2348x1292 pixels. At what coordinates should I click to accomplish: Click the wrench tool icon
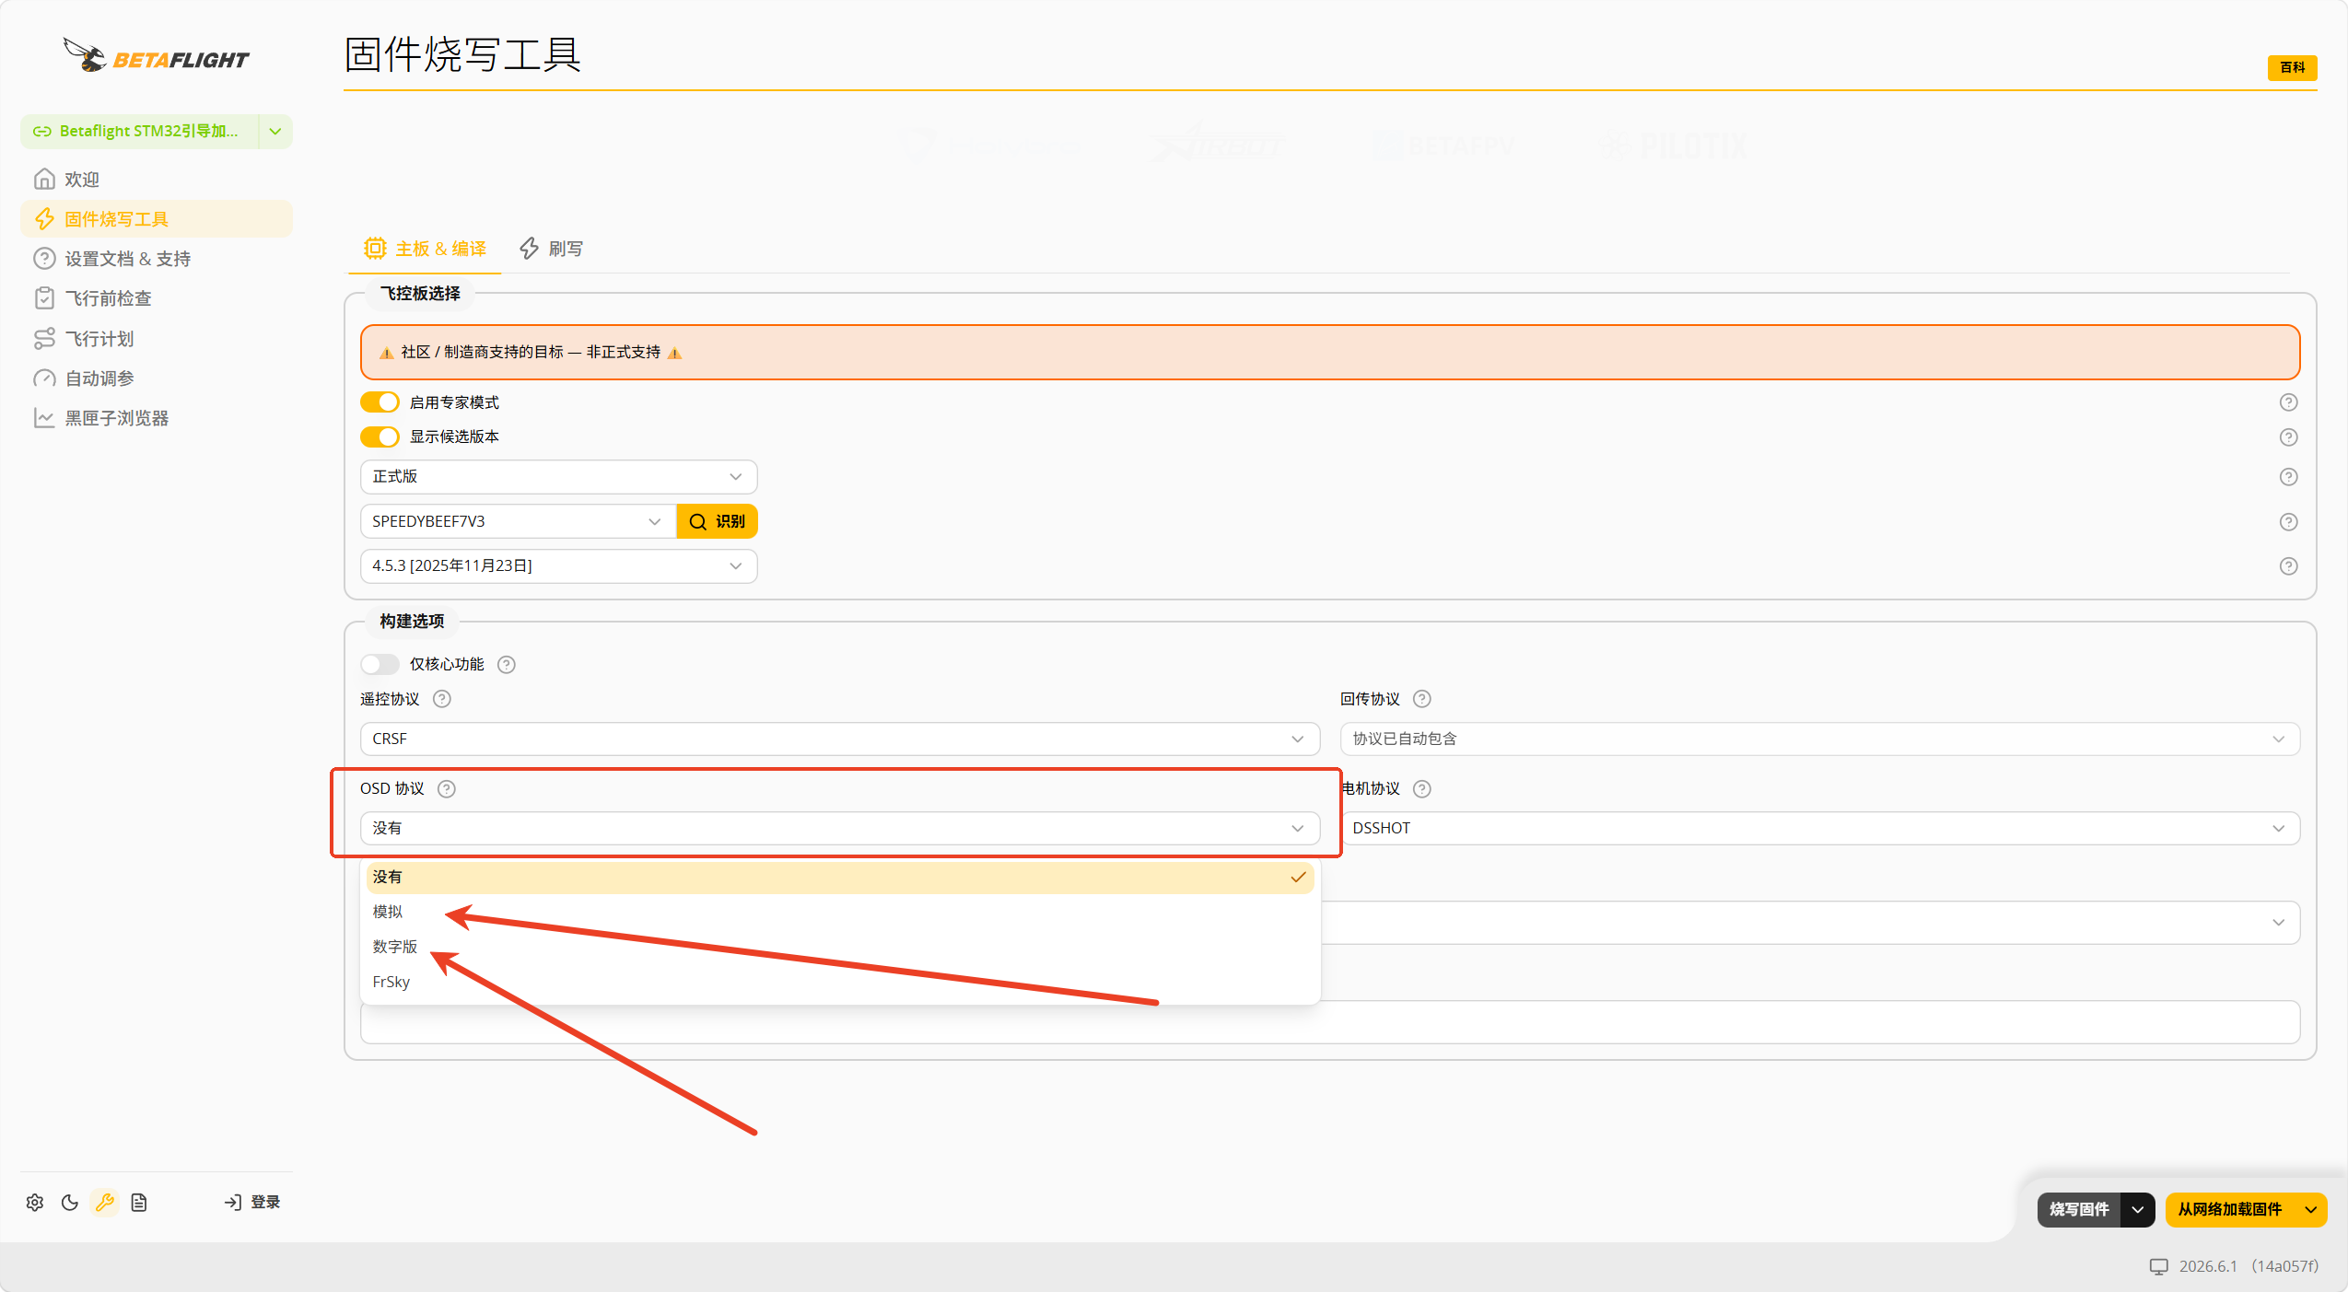pos(105,1202)
